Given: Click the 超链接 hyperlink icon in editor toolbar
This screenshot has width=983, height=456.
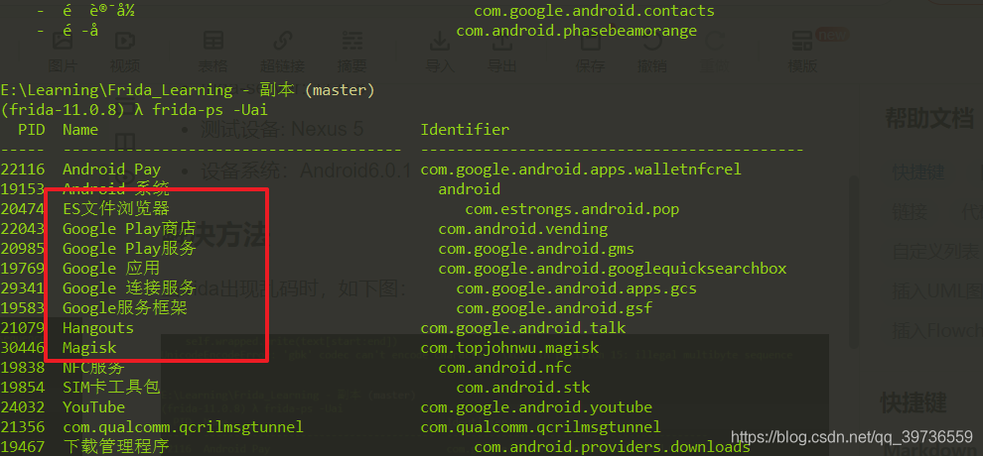Looking at the screenshot, I should click(x=283, y=42).
